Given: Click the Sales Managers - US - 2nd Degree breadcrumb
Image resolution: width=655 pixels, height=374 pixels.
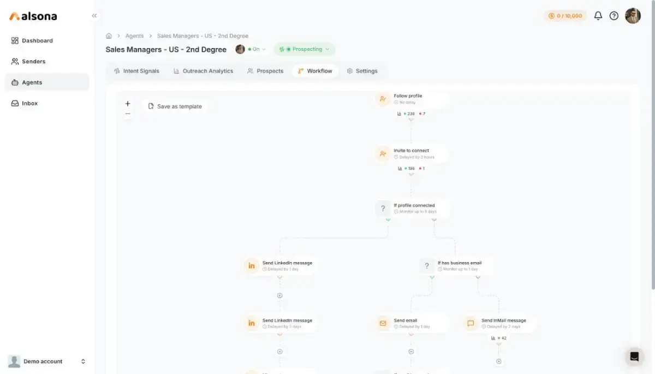Looking at the screenshot, I should [203, 36].
